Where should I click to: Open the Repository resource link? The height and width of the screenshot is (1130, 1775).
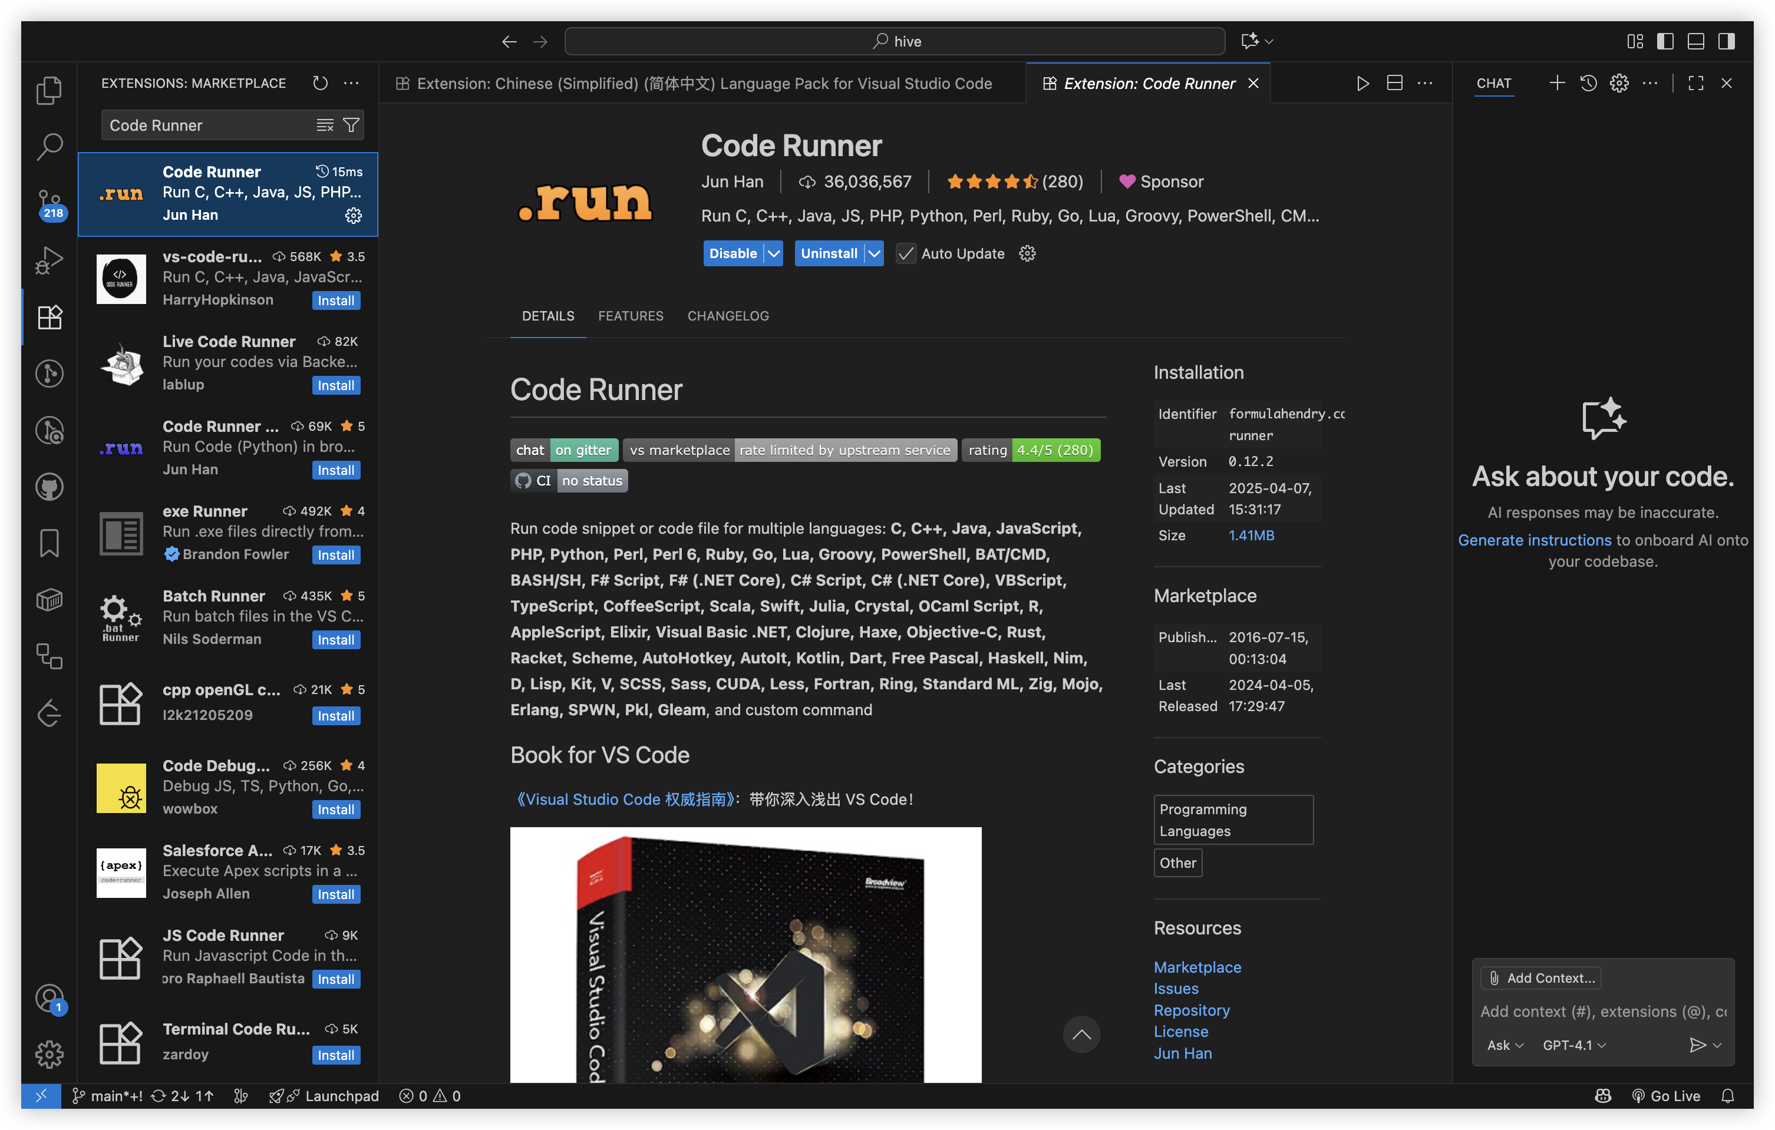pyautogui.click(x=1191, y=1010)
